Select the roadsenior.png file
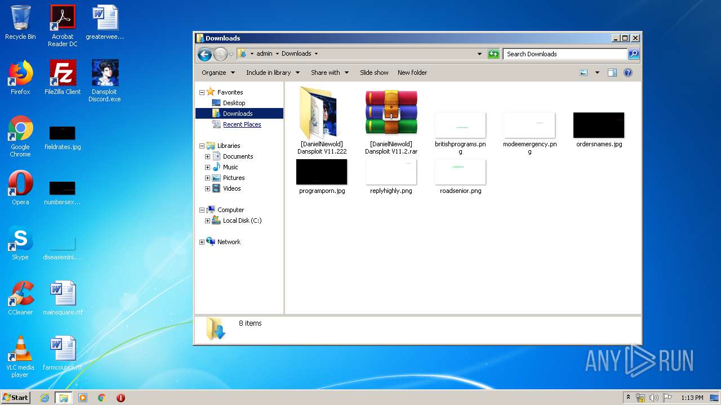Viewport: 721px width, 405px height. click(x=460, y=176)
